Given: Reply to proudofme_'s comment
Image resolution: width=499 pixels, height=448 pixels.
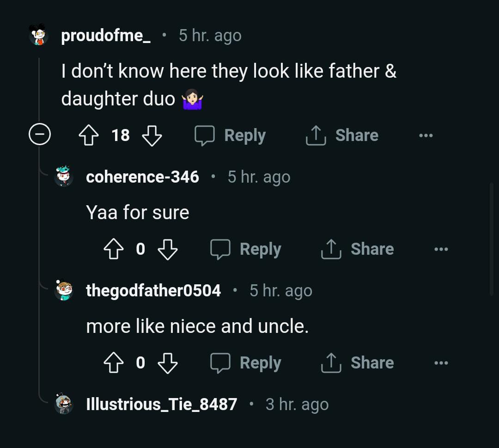Looking at the screenshot, I should [x=230, y=135].
